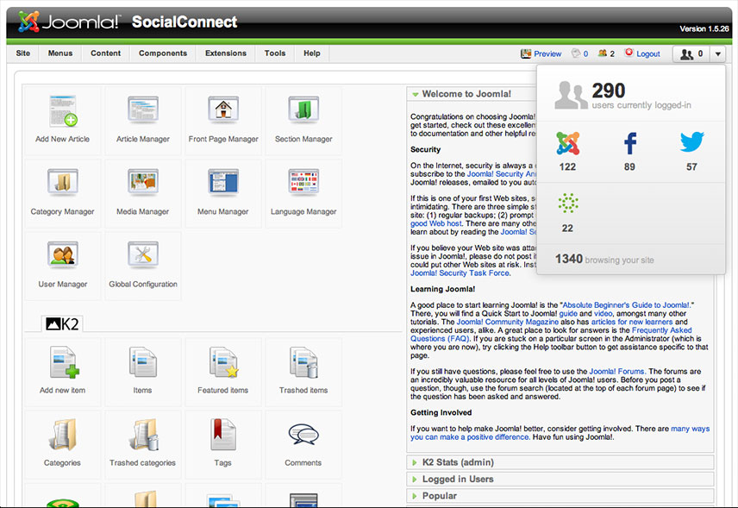Open the Joomla! Security Task Force link
The width and height of the screenshot is (738, 508).
point(460,273)
